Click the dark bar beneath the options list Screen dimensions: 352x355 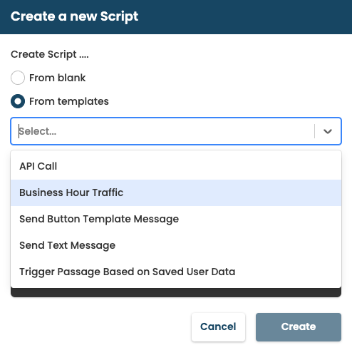click(x=176, y=292)
